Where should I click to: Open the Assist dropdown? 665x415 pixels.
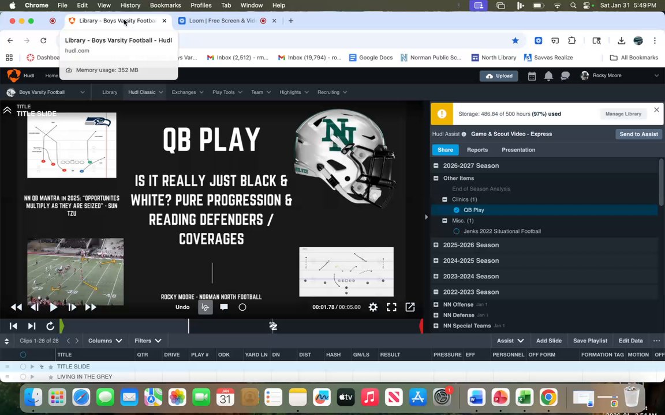coord(510,341)
